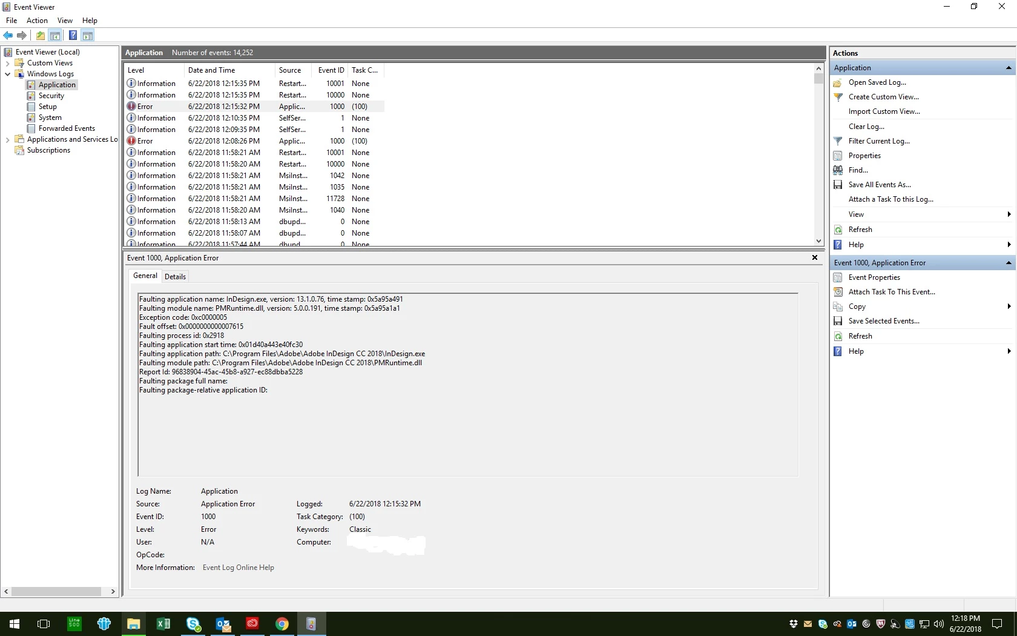
Task: Click the Copy icon in event actions
Action: tap(838, 306)
